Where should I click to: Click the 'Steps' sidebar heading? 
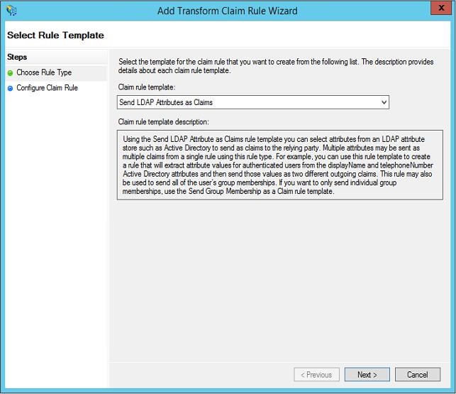(18, 57)
